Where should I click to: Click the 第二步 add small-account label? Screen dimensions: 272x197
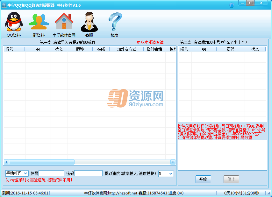(213, 42)
